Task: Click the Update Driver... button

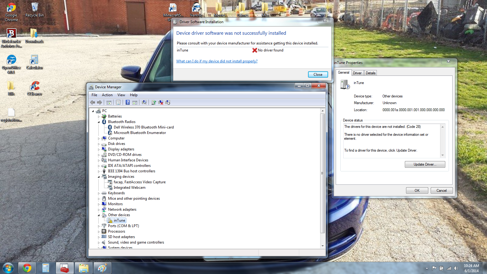Action: click(x=425, y=164)
